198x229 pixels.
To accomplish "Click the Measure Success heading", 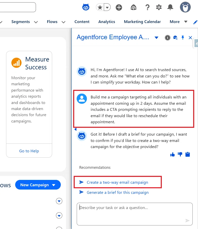I will 37,63.
